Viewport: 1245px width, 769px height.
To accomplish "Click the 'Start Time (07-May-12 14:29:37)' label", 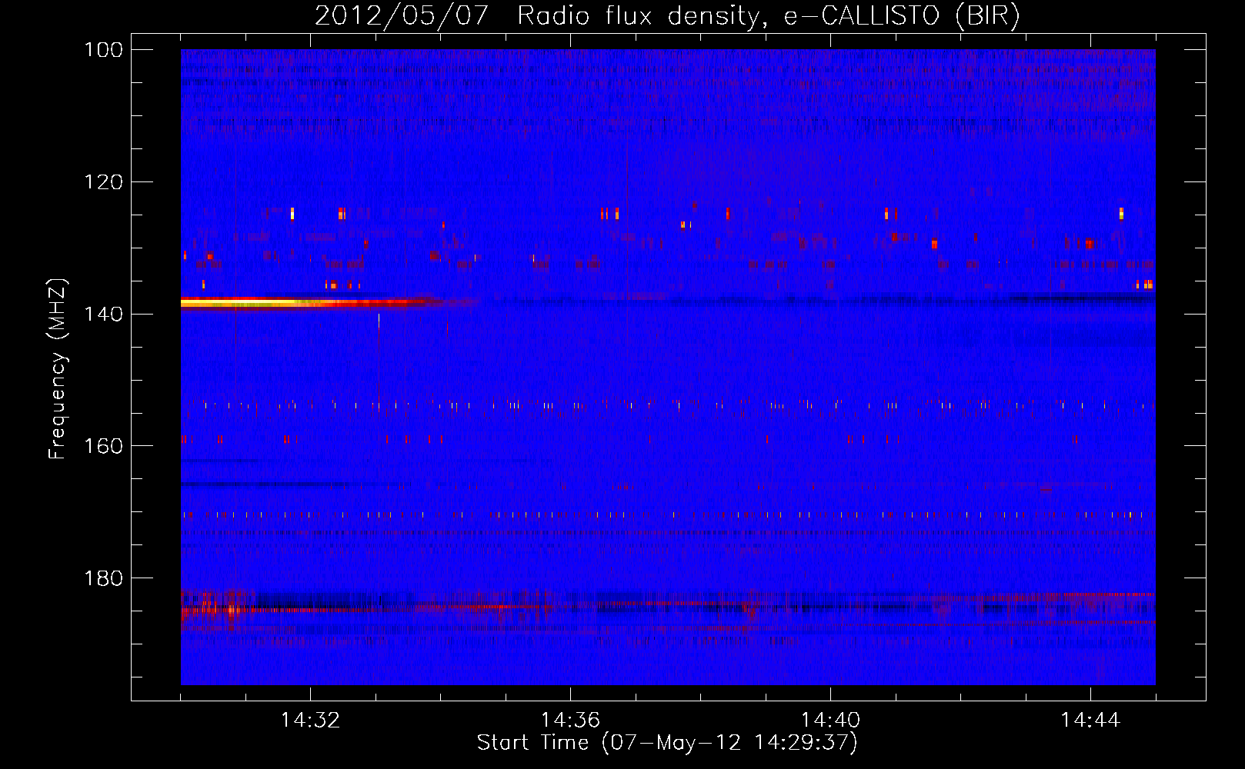I will click(x=667, y=743).
